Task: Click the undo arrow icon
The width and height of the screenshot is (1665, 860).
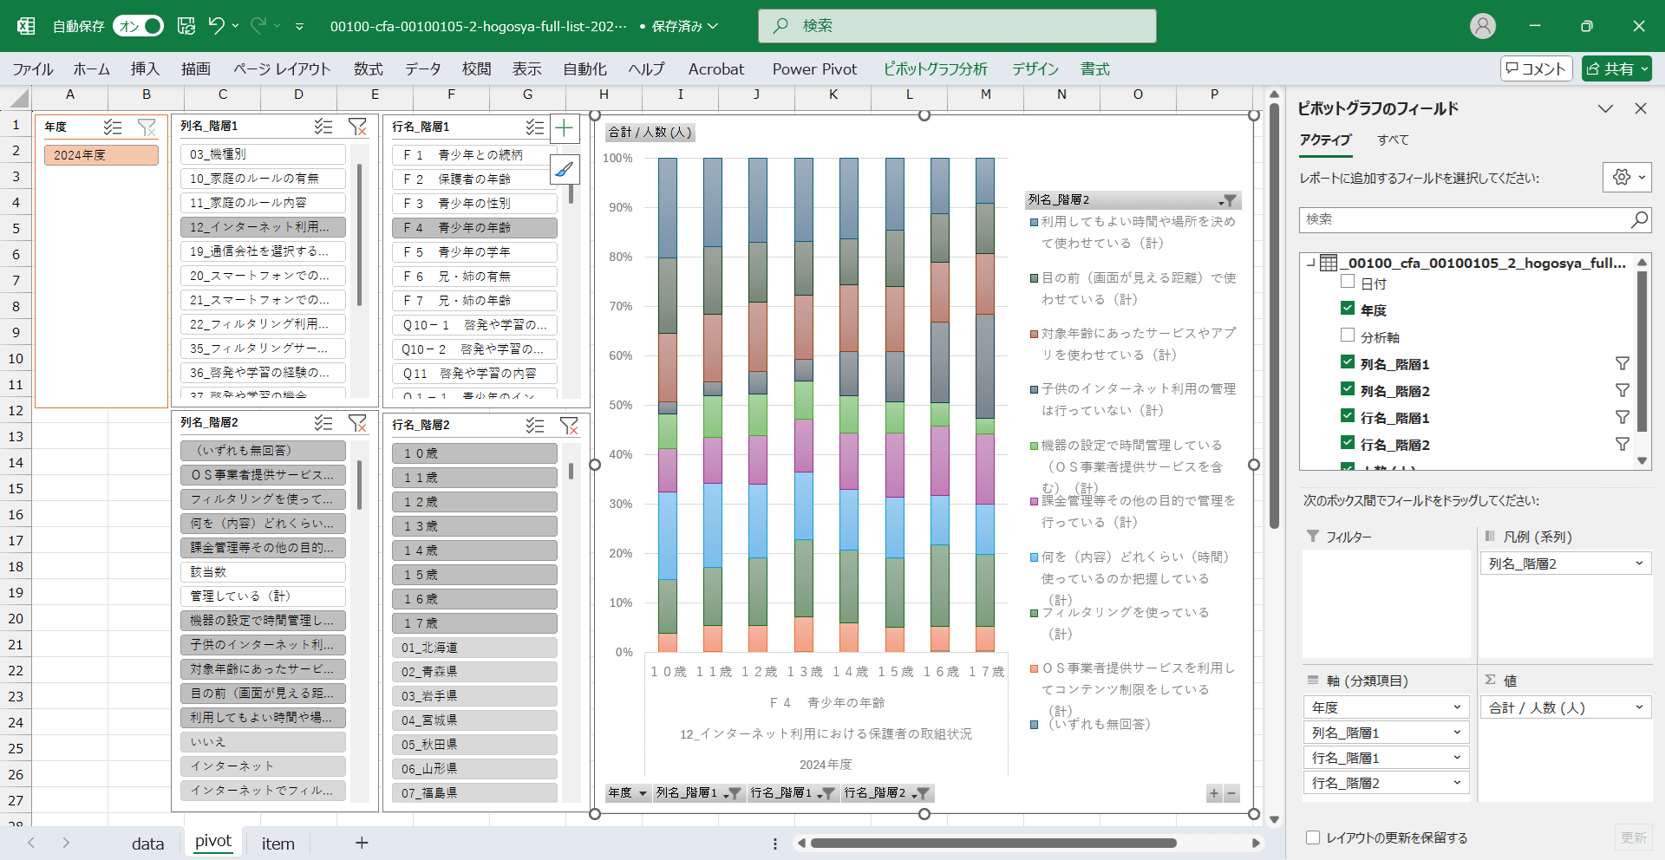Action: pyautogui.click(x=216, y=26)
